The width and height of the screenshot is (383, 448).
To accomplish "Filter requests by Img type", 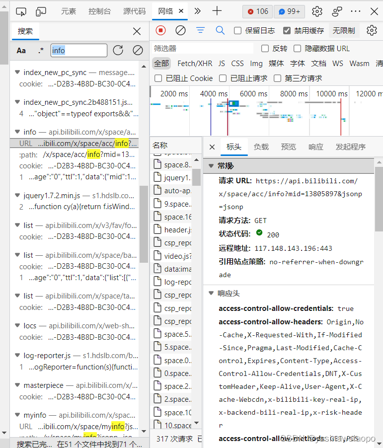I will coord(256,64).
